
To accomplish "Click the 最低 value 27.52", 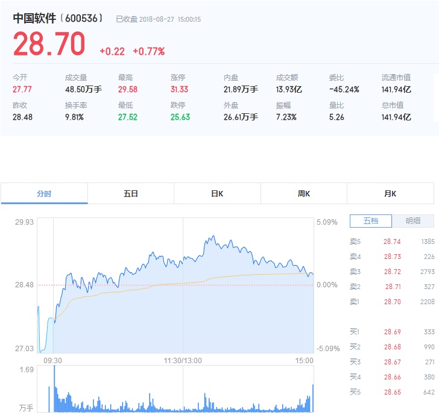I will [128, 117].
